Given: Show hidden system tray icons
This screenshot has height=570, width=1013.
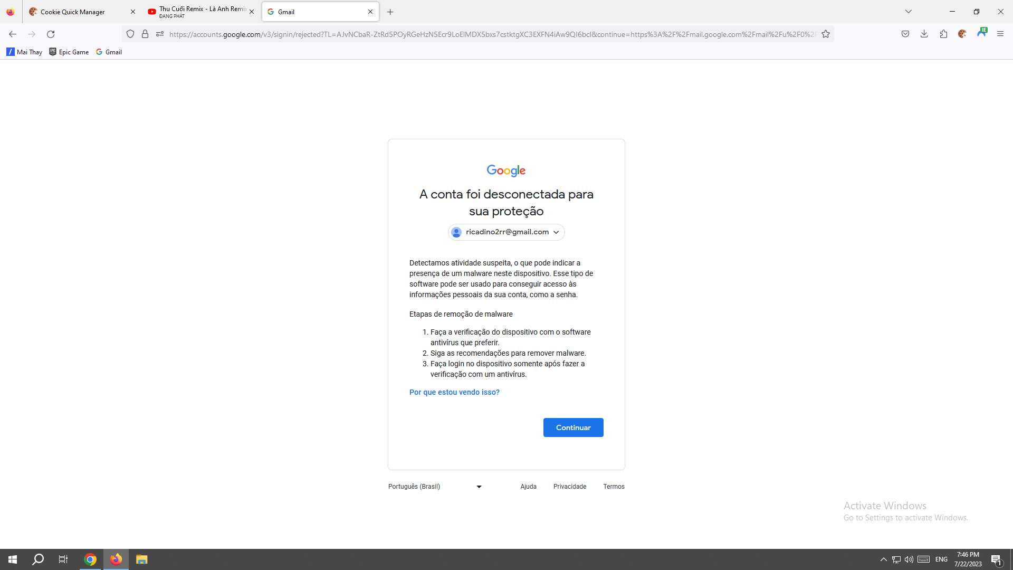Looking at the screenshot, I should click(884, 559).
